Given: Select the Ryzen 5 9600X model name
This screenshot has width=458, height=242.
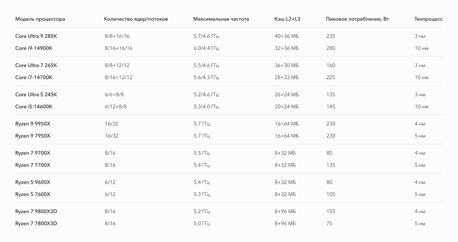Looking at the screenshot, I should pos(33,182).
